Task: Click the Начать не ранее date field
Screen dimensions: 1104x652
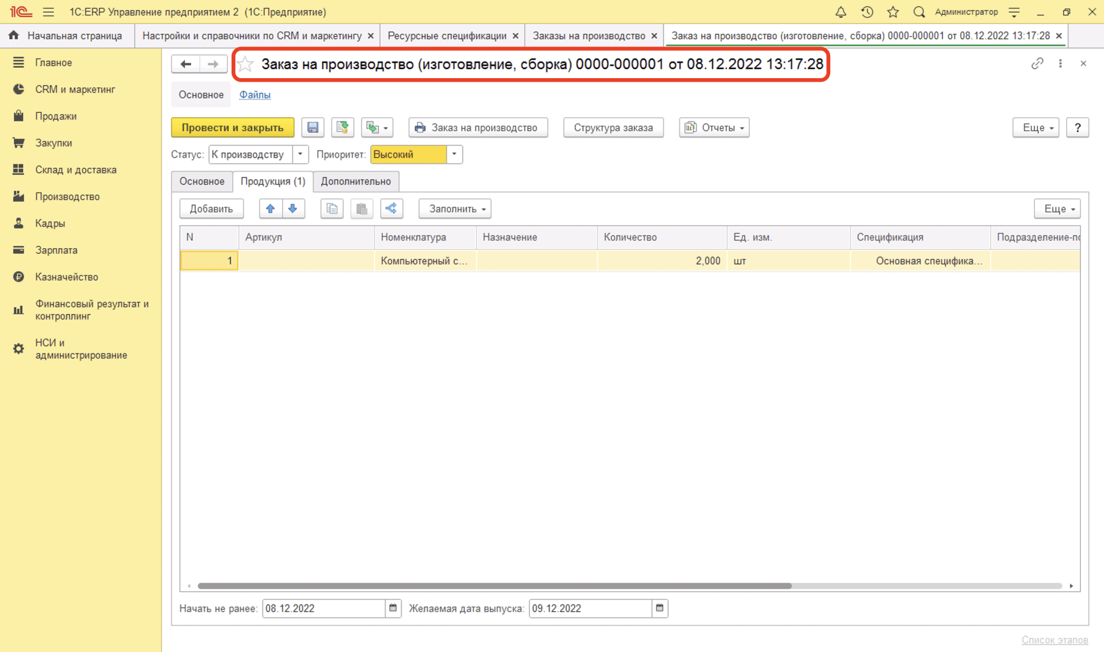Action: pyautogui.click(x=323, y=608)
